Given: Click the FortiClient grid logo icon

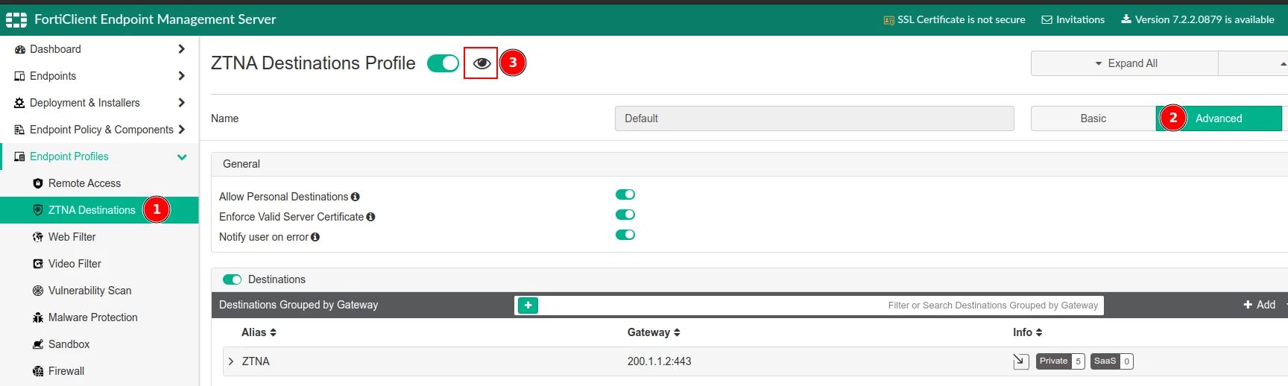Looking at the screenshot, I should click(x=16, y=19).
